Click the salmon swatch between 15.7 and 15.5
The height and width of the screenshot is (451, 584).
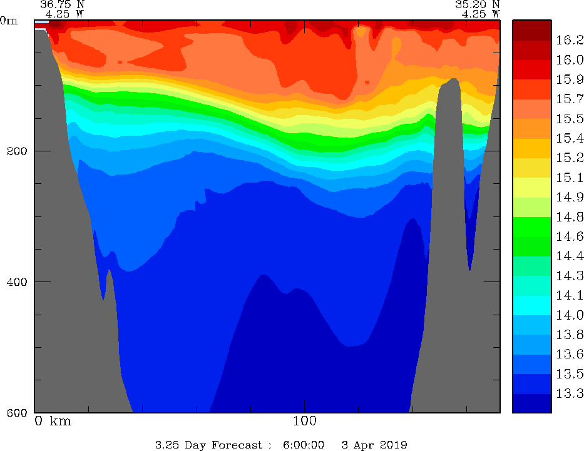[x=532, y=109]
